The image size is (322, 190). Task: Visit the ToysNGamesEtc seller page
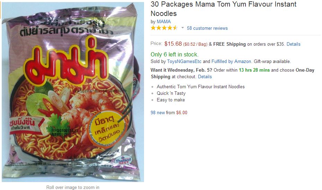point(184,61)
